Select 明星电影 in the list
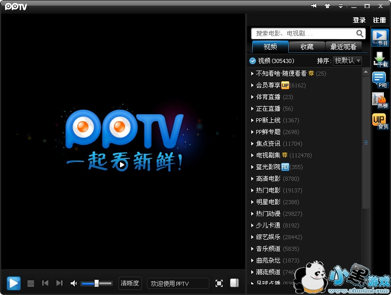Viewport: 391px width, 295px height. click(x=268, y=202)
